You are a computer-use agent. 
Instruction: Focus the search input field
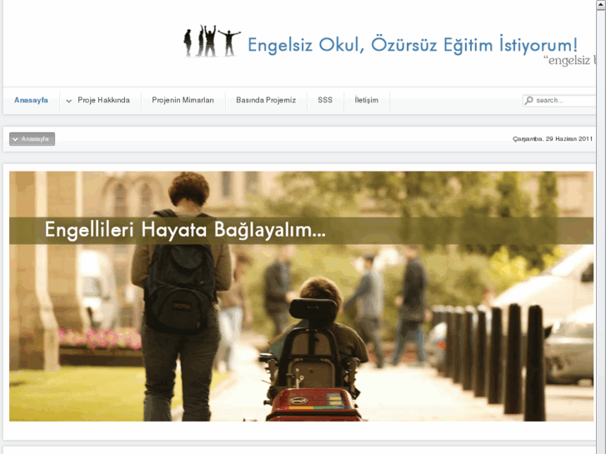558,101
